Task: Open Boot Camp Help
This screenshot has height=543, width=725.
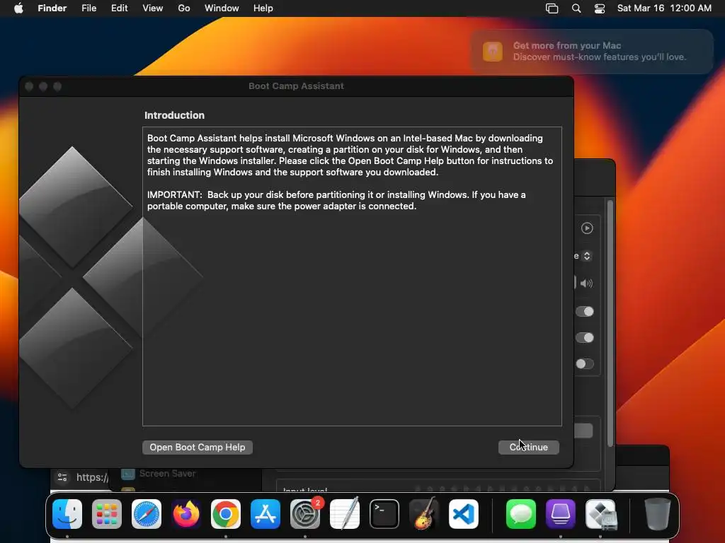Action: [198, 447]
